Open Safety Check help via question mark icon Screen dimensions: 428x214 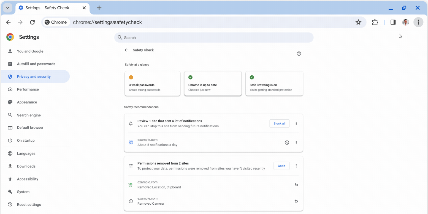[299, 53]
